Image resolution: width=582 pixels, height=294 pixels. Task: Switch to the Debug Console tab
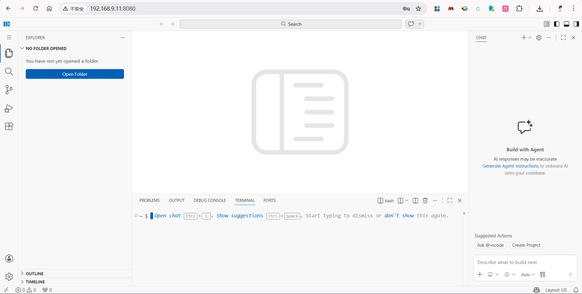(x=210, y=200)
